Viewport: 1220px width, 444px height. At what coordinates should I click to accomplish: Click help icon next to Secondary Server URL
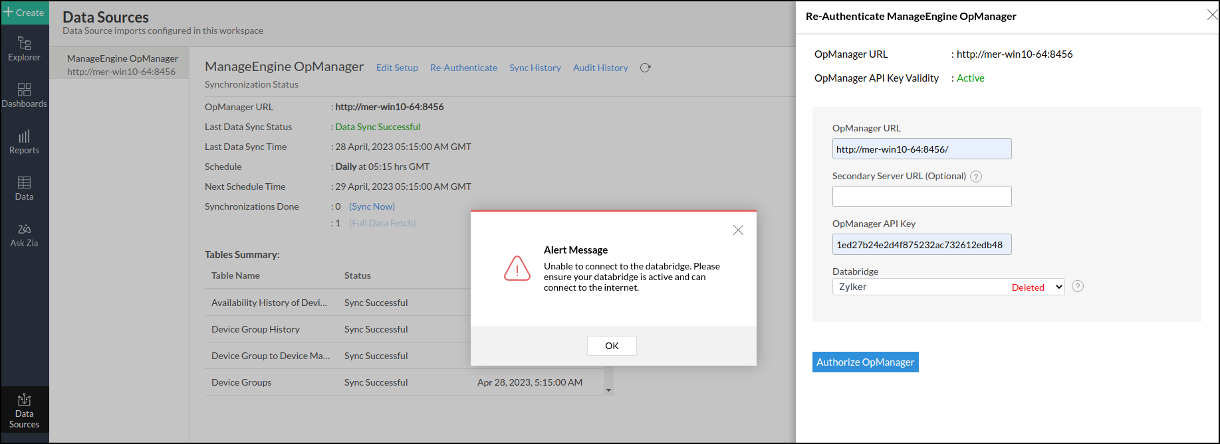coord(975,177)
